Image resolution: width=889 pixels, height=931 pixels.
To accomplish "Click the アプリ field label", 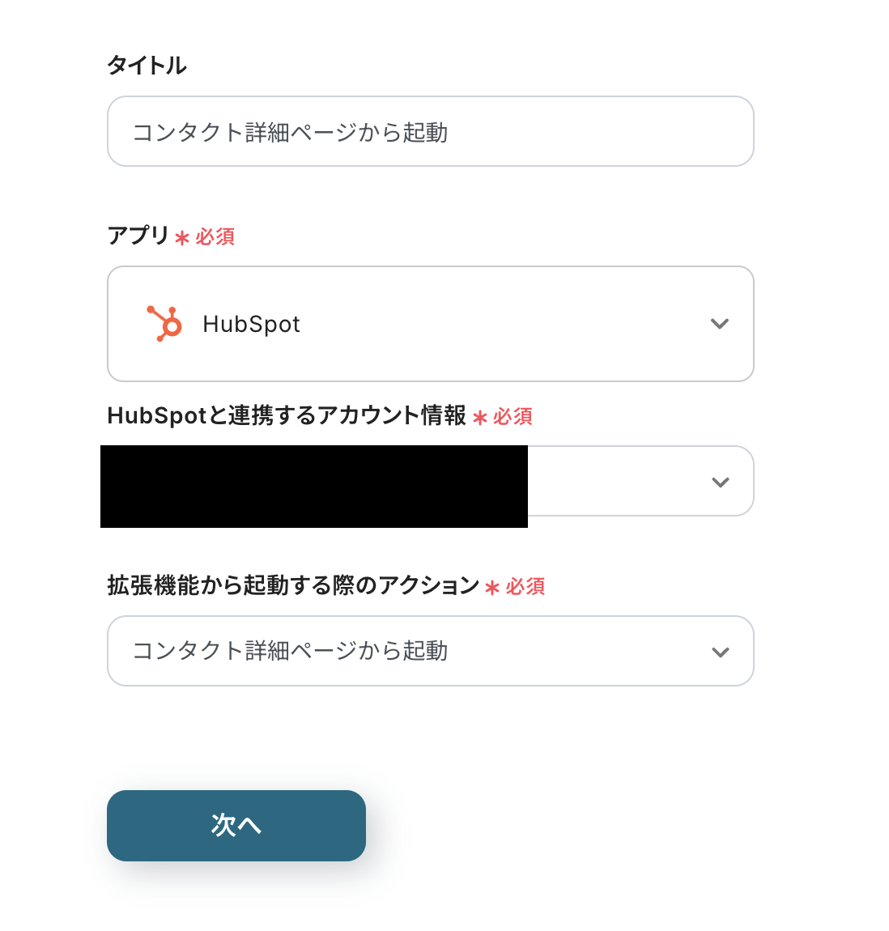I will tap(138, 236).
